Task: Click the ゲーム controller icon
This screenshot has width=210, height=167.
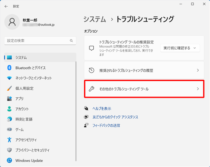Action: tap(9, 129)
